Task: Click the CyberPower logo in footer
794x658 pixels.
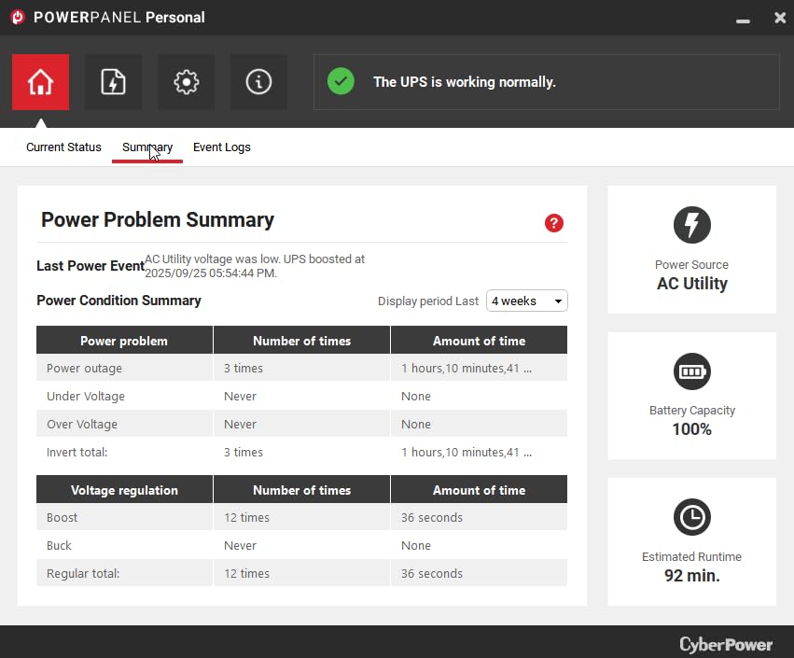Action: pos(726,644)
